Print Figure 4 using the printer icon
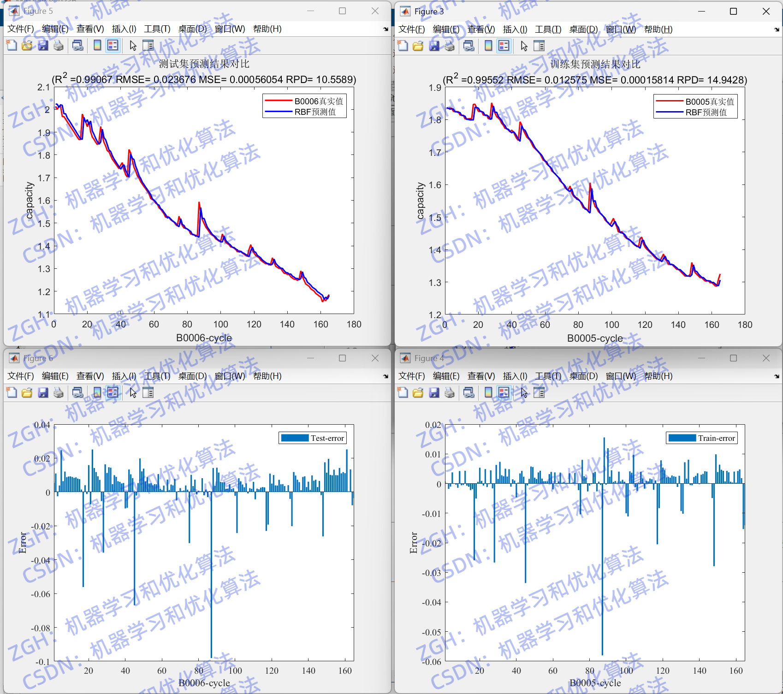 (x=450, y=392)
